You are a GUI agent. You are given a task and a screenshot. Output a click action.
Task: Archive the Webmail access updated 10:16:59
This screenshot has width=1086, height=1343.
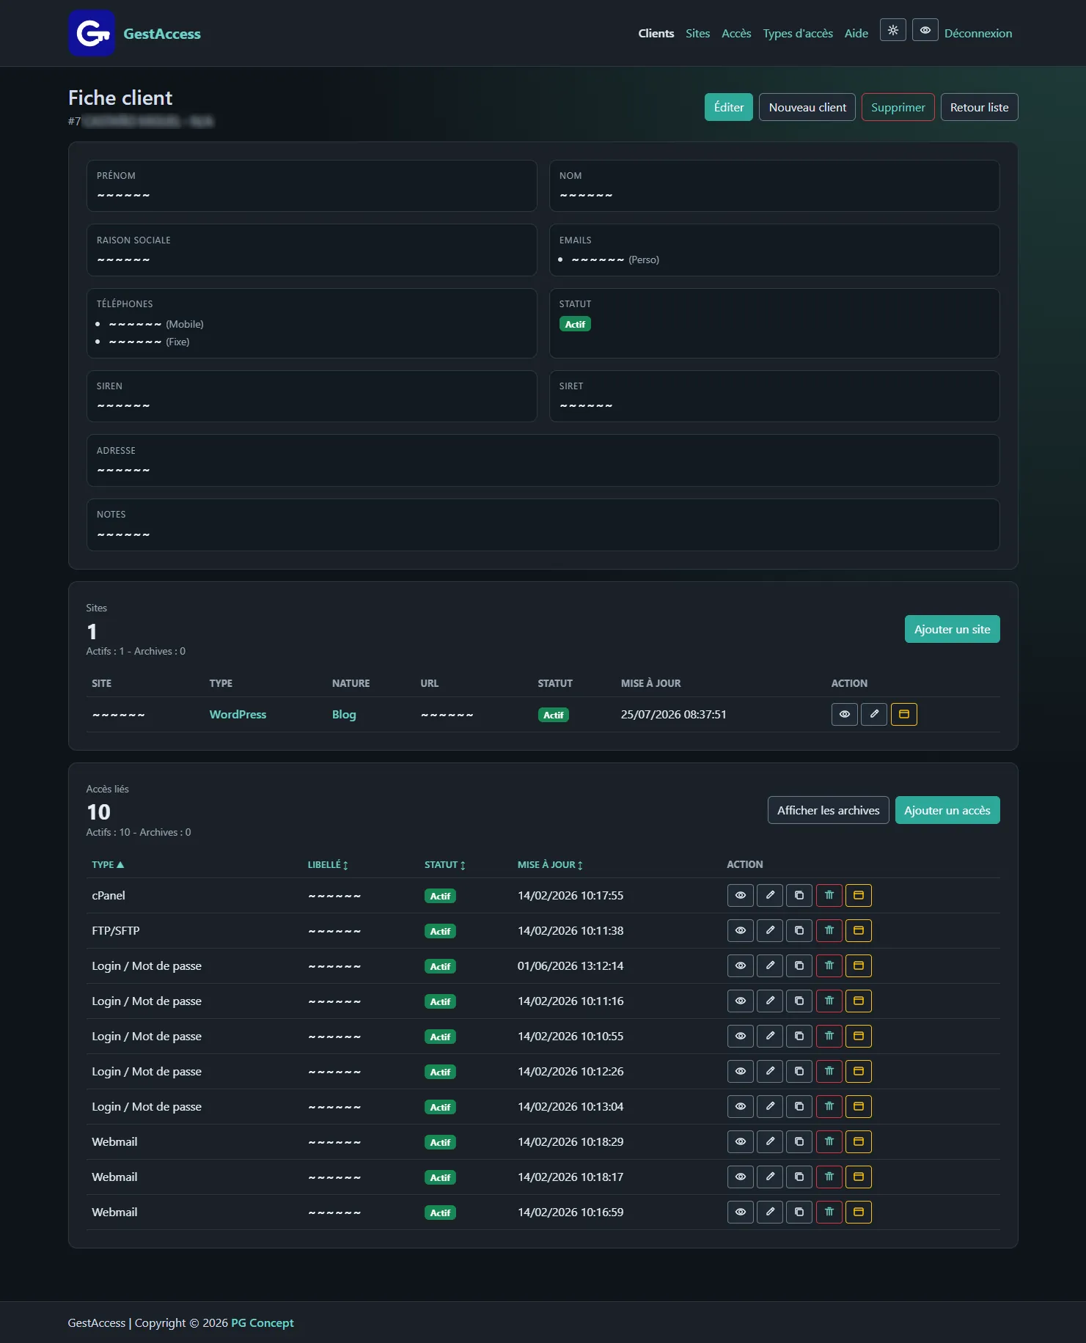coord(858,1212)
